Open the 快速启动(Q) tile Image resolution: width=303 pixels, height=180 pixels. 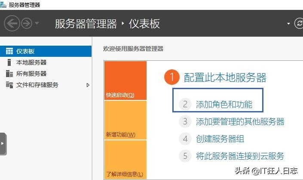[125, 81]
